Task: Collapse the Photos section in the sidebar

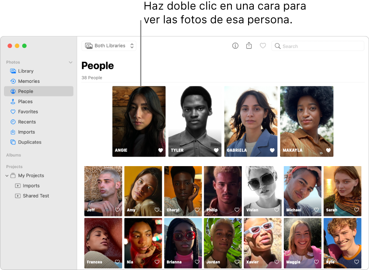Action: [x=71, y=62]
